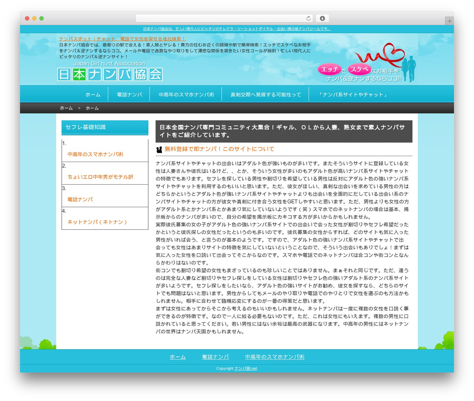Viewport: 474px width, 401px height.
Task: Open footer link ホーム
Action: [178, 357]
